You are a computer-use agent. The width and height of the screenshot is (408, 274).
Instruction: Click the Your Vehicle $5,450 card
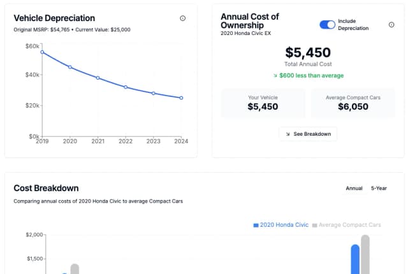263,103
